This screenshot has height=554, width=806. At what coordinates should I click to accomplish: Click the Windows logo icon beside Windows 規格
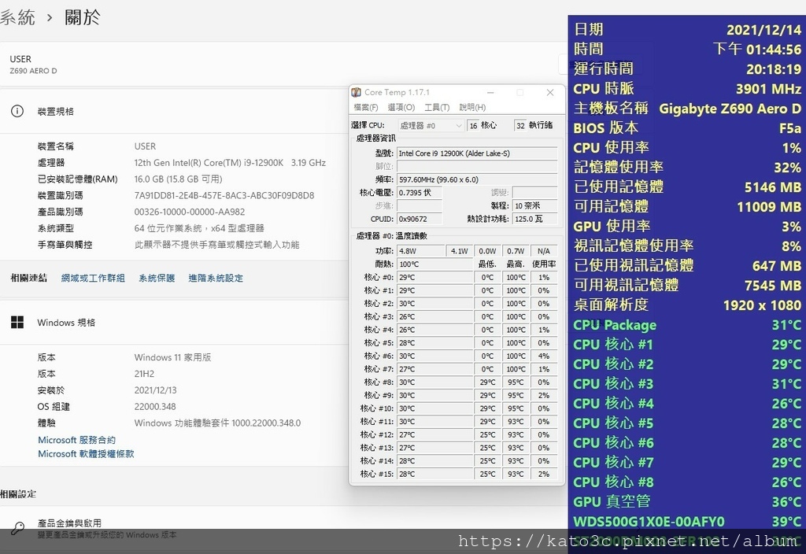pos(17,322)
